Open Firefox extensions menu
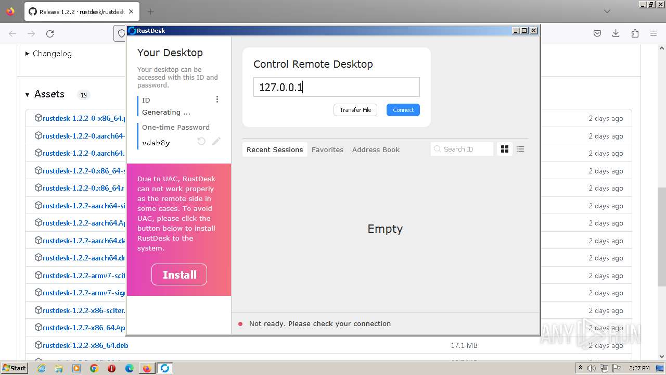This screenshot has height=375, width=666. [635, 33]
